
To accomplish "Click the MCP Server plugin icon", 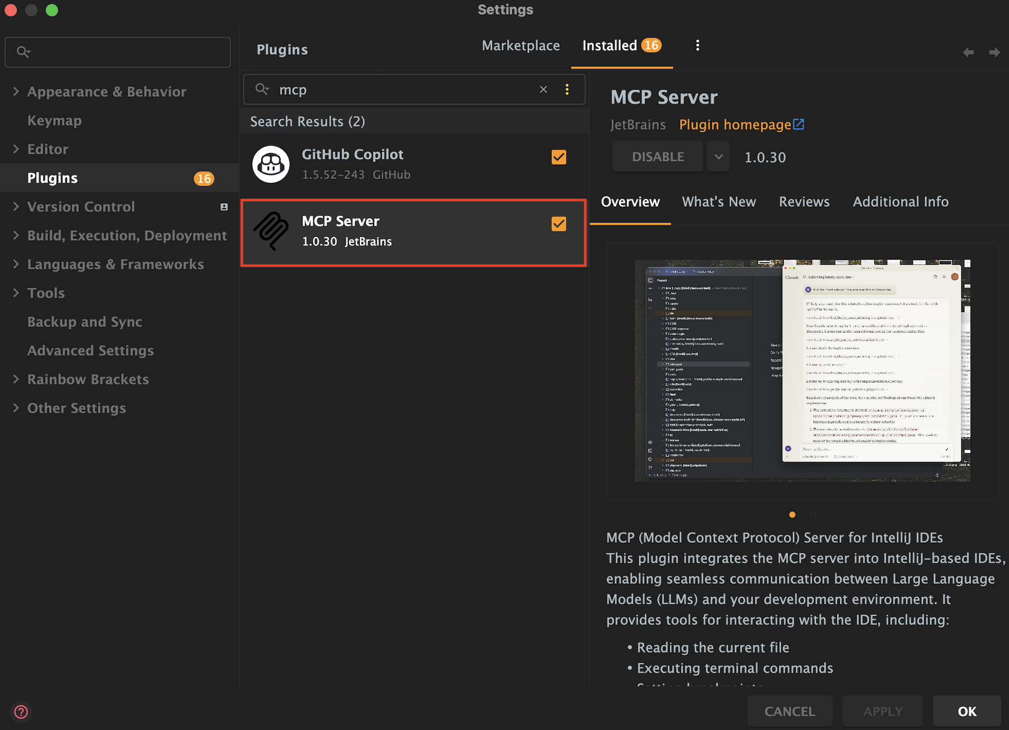I will (x=271, y=231).
